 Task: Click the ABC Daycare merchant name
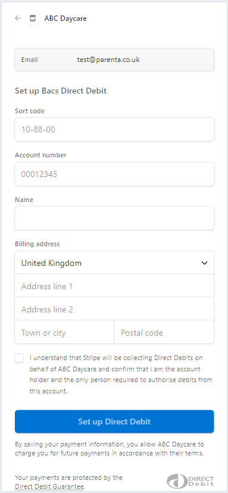pyautogui.click(x=65, y=18)
